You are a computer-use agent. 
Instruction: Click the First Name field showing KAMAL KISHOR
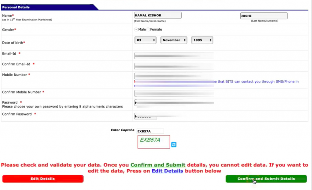[158, 15]
